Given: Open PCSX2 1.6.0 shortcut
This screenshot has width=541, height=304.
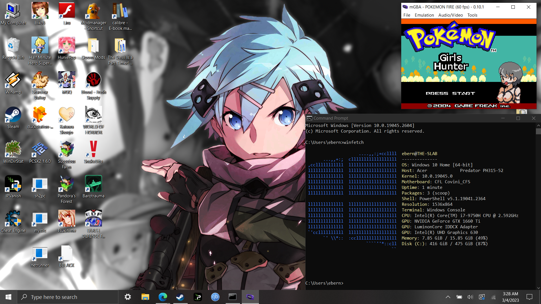Looking at the screenshot, I should coord(40,152).
